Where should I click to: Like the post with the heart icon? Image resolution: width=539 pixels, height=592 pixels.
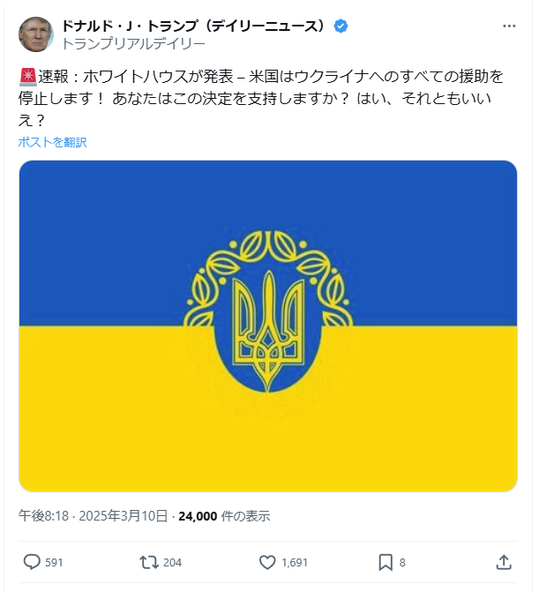pos(268,562)
